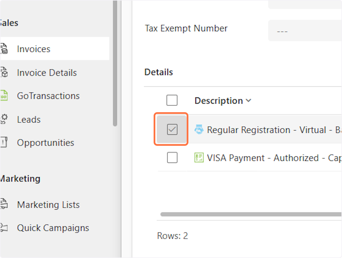The width and height of the screenshot is (342, 258).
Task: Click the VISA Payment row icon
Action: click(199, 157)
